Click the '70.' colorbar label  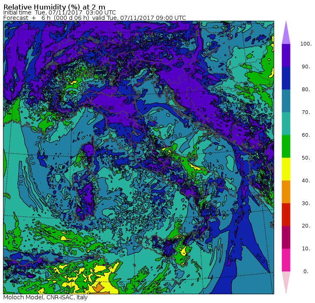(x=306, y=112)
